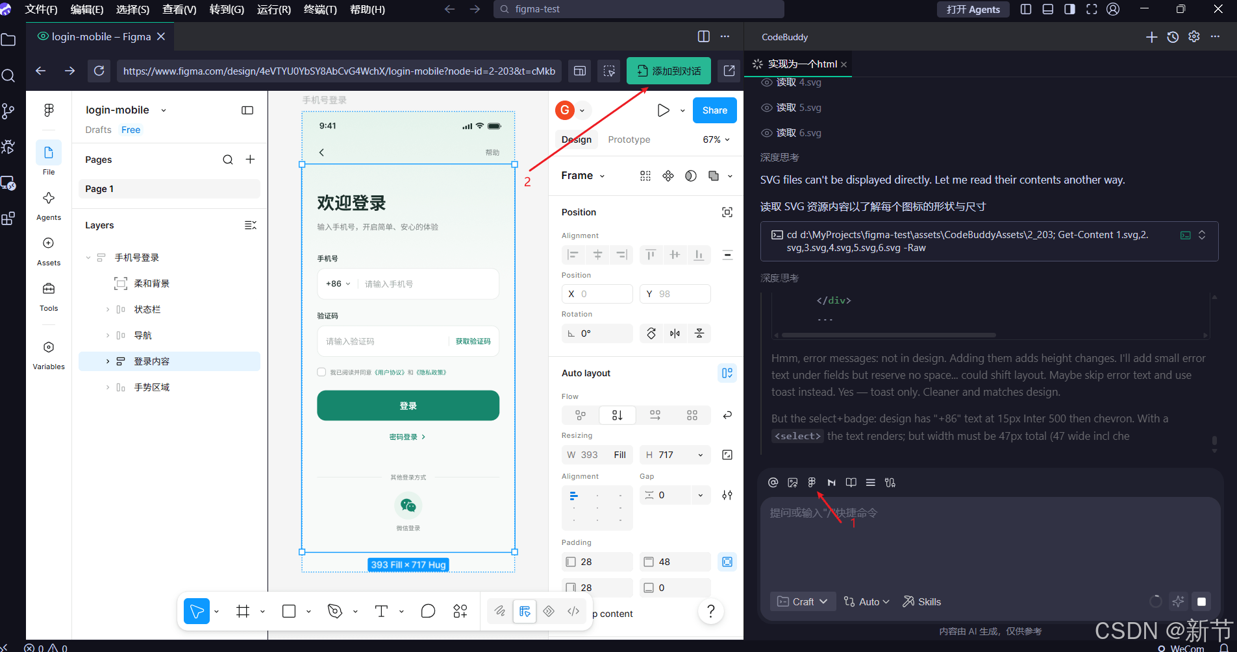Select the Comment tool
The width and height of the screenshot is (1237, 652).
[428, 611]
